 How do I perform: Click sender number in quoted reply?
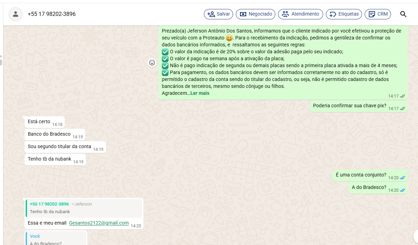(49, 204)
